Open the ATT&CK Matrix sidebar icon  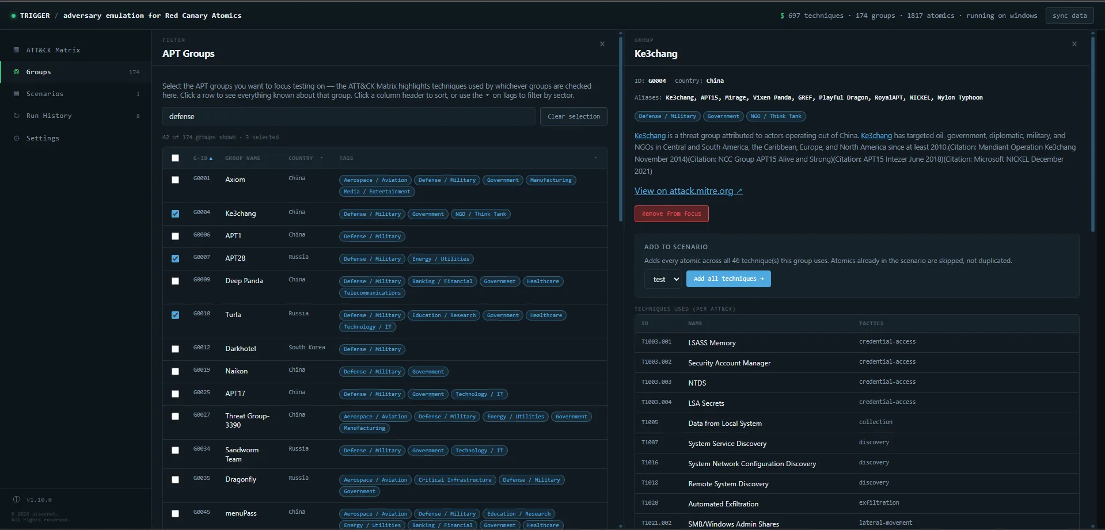[x=16, y=50]
